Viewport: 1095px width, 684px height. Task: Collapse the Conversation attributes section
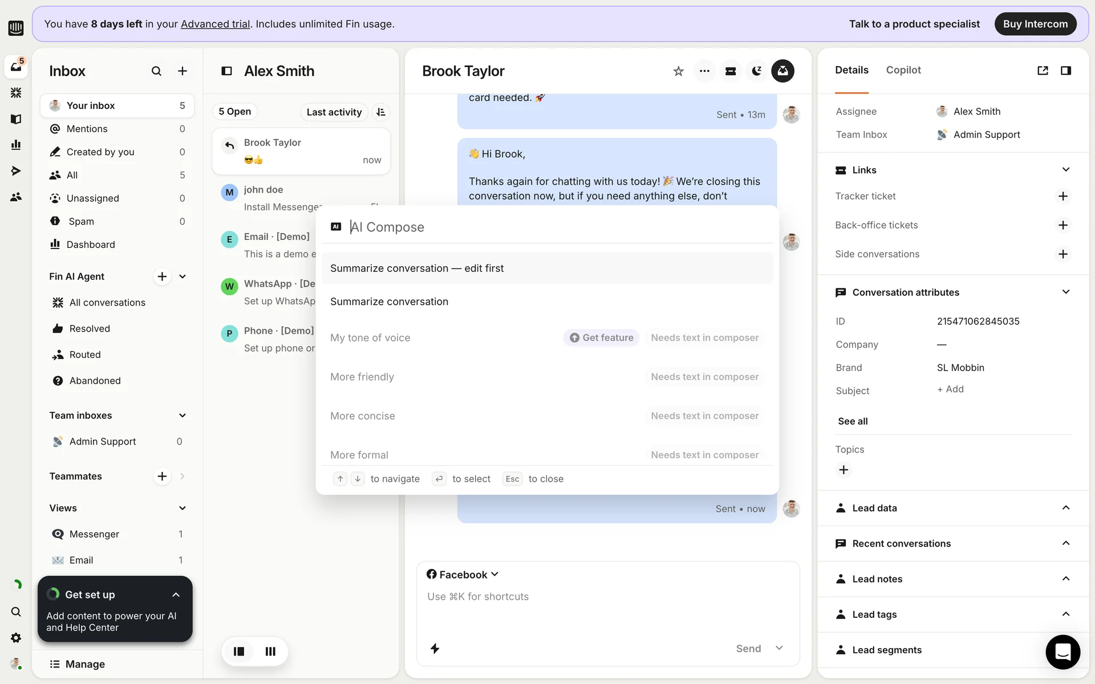pyautogui.click(x=1065, y=292)
